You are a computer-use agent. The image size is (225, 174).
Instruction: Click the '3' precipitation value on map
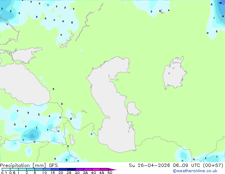(x=2, y=9)
